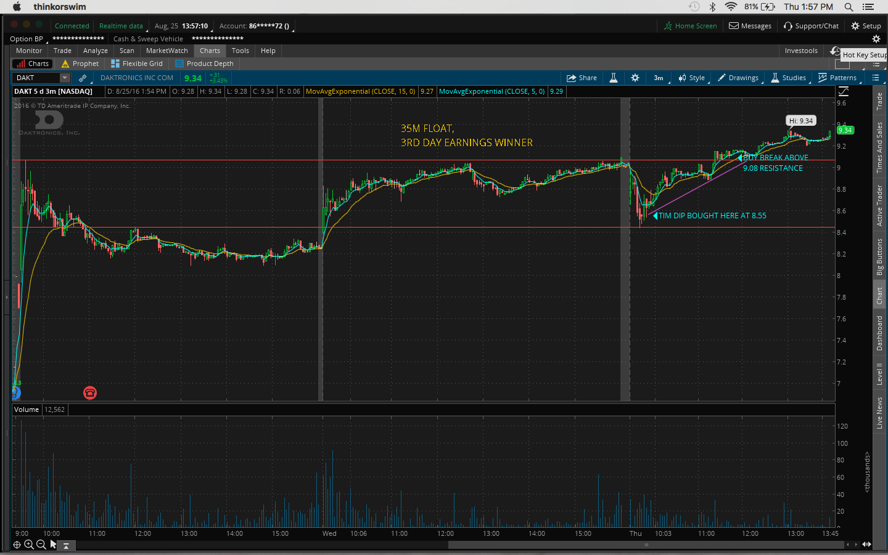This screenshot has height=555, width=888.
Task: Open the flask Edit Studies icon
Action: click(x=614, y=78)
